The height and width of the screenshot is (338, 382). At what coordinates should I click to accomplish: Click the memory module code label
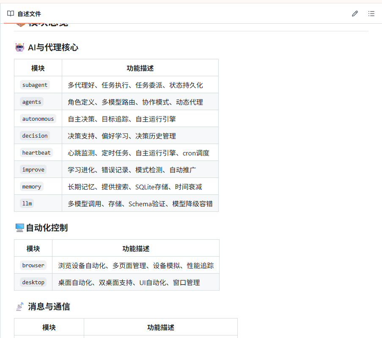point(32,186)
